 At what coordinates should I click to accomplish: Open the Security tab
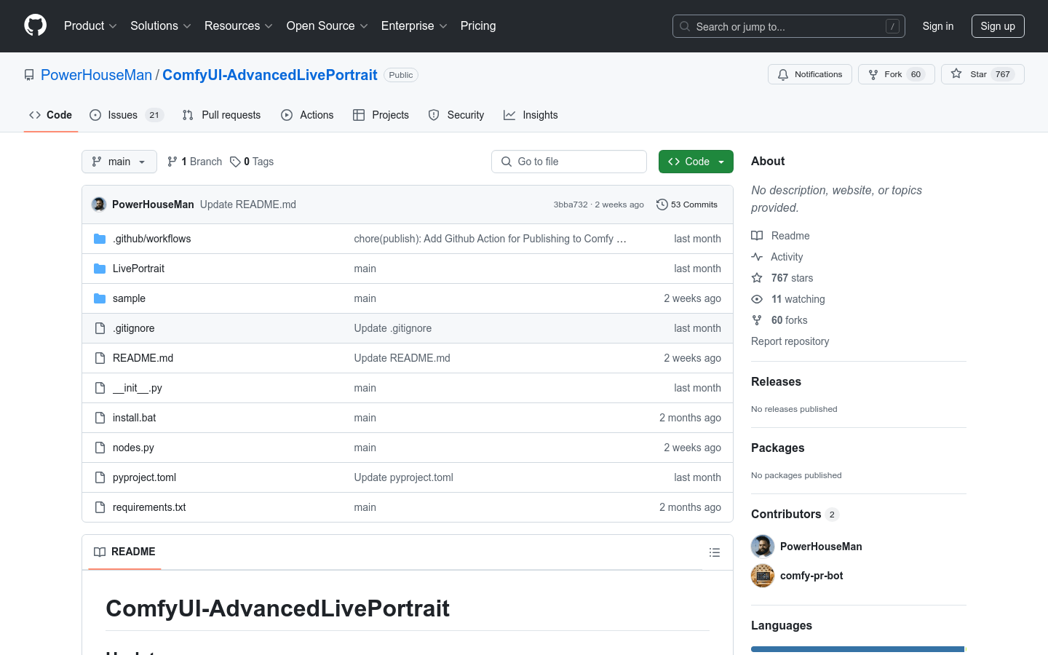456,115
